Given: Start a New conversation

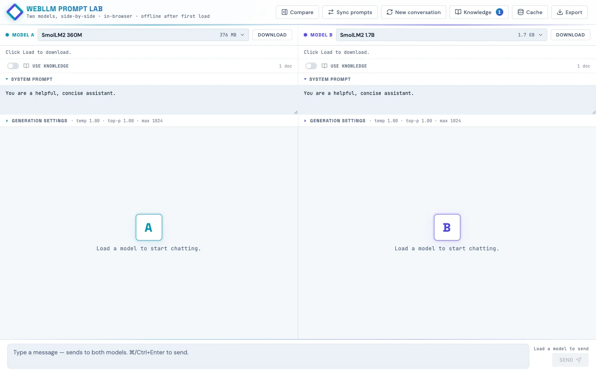Looking at the screenshot, I should [x=413, y=12].
